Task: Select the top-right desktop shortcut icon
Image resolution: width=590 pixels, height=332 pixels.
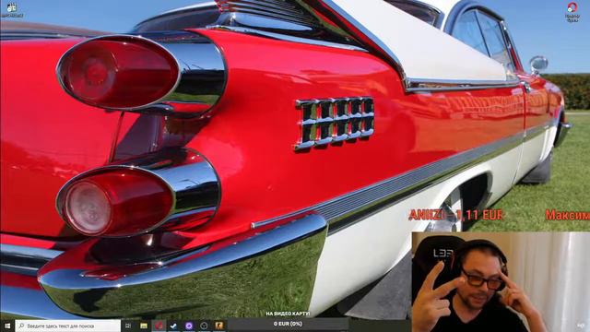Action: 572,12
